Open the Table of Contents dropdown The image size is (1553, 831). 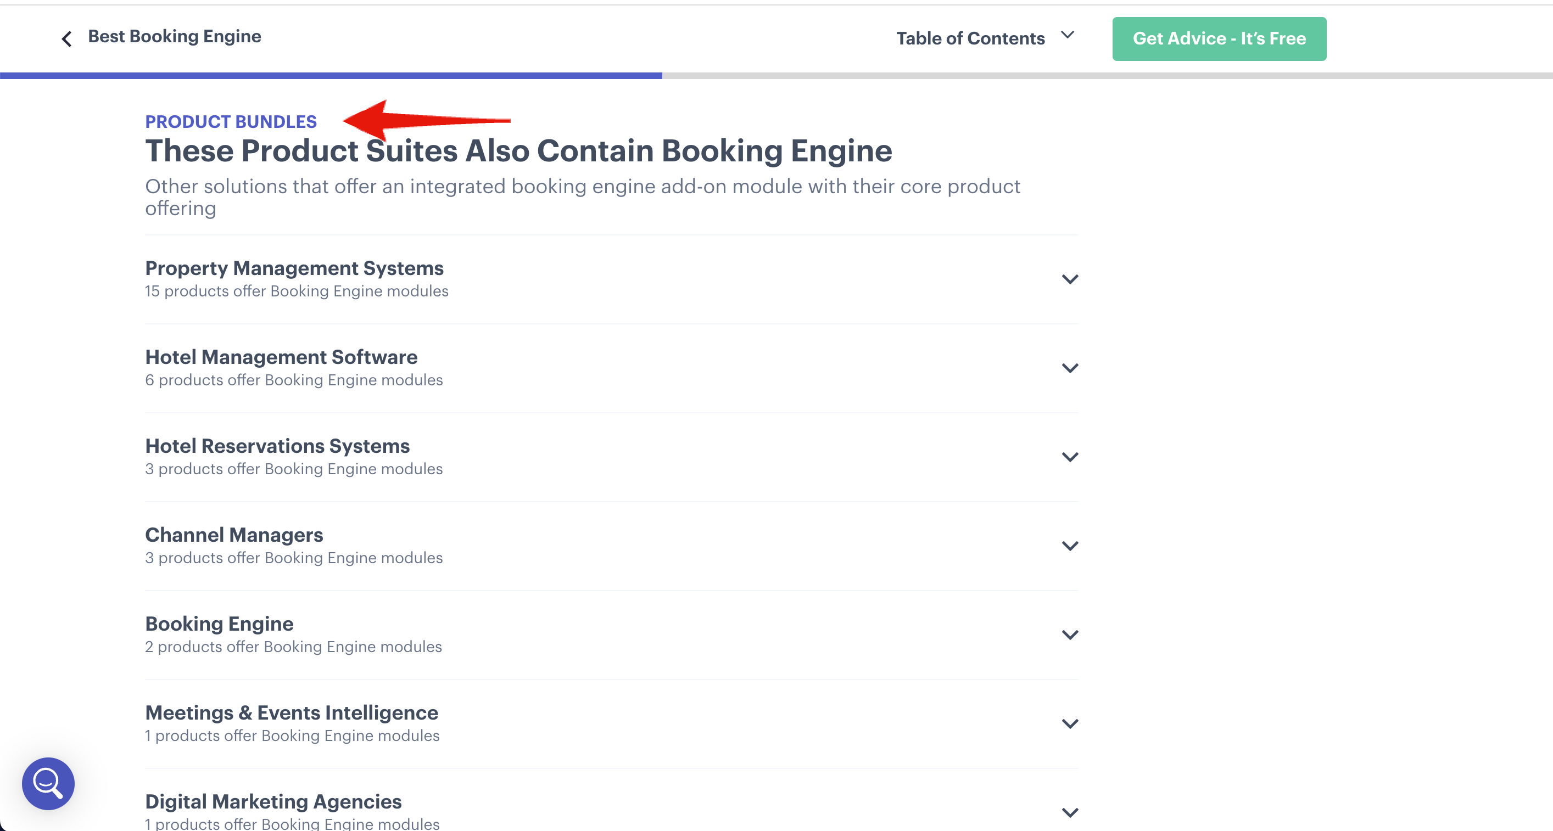970,38
